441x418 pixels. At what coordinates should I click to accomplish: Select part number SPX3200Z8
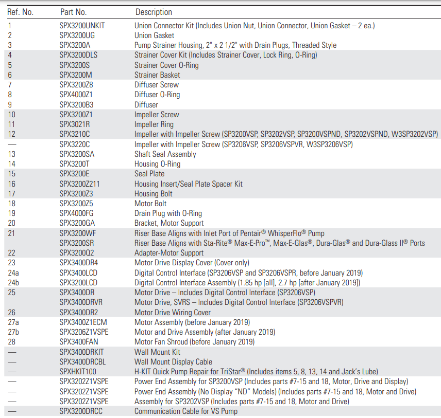point(76,85)
